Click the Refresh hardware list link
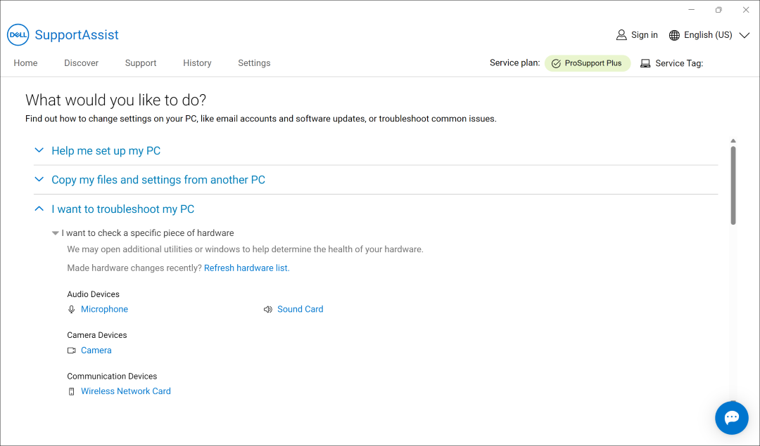Viewport: 760px width, 446px height. click(246, 268)
